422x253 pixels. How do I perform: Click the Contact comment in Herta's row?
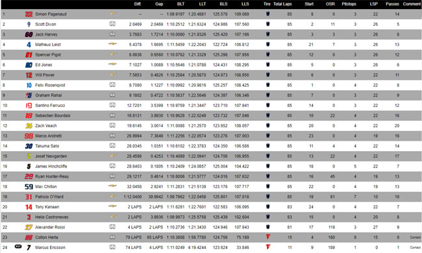tap(416, 237)
